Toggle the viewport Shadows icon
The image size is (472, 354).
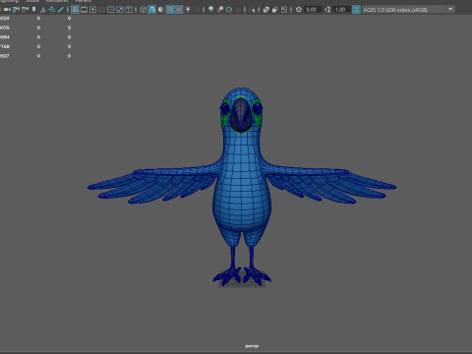(x=197, y=10)
